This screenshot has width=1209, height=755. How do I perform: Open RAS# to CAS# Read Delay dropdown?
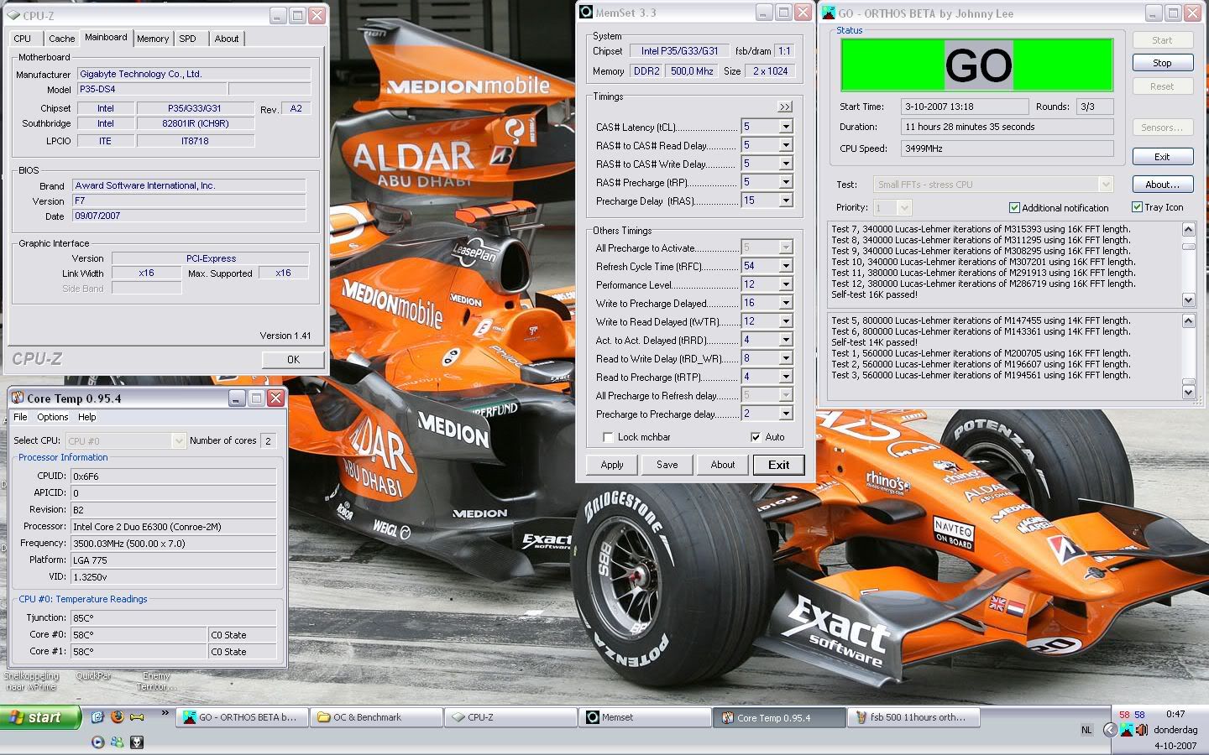click(x=786, y=145)
